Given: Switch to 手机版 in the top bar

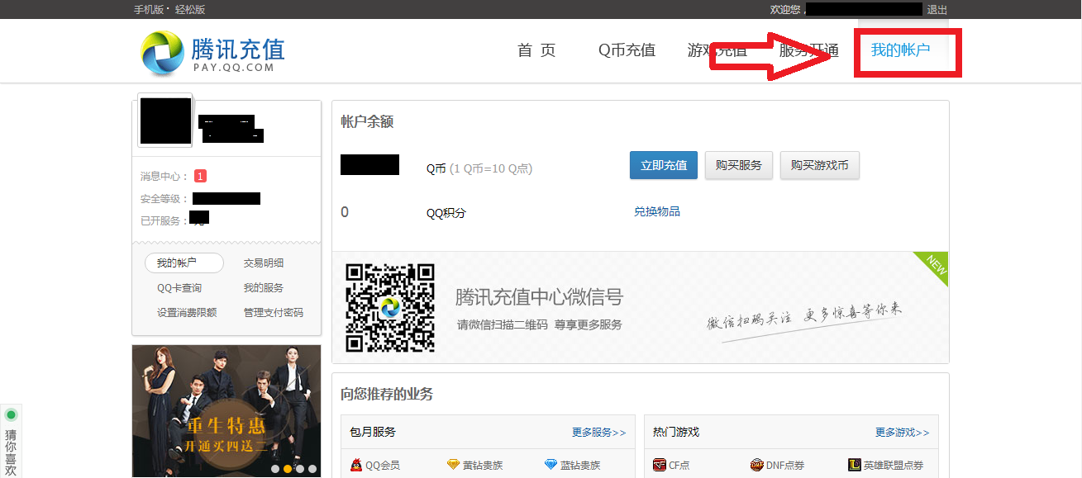Looking at the screenshot, I should coord(149,9).
